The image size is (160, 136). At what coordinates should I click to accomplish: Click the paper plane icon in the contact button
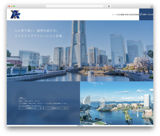tap(141, 14)
